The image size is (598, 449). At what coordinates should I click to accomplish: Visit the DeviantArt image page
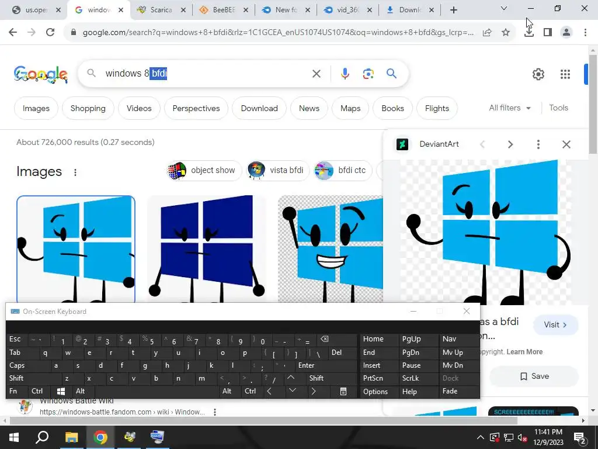pyautogui.click(x=555, y=325)
